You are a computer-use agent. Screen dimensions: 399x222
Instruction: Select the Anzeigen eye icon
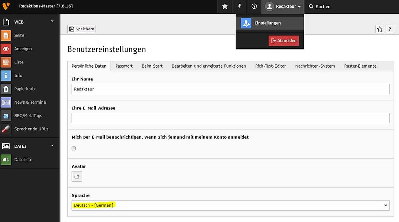tap(6, 49)
